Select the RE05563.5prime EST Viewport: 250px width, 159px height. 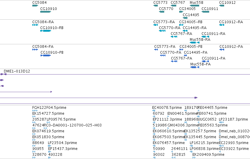(x=199, y=128)
